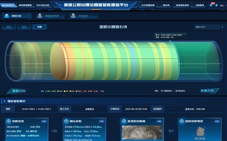Click the 地勘信息 card icon
This screenshot has height=141, width=227.
pyautogui.click(x=9, y=121)
